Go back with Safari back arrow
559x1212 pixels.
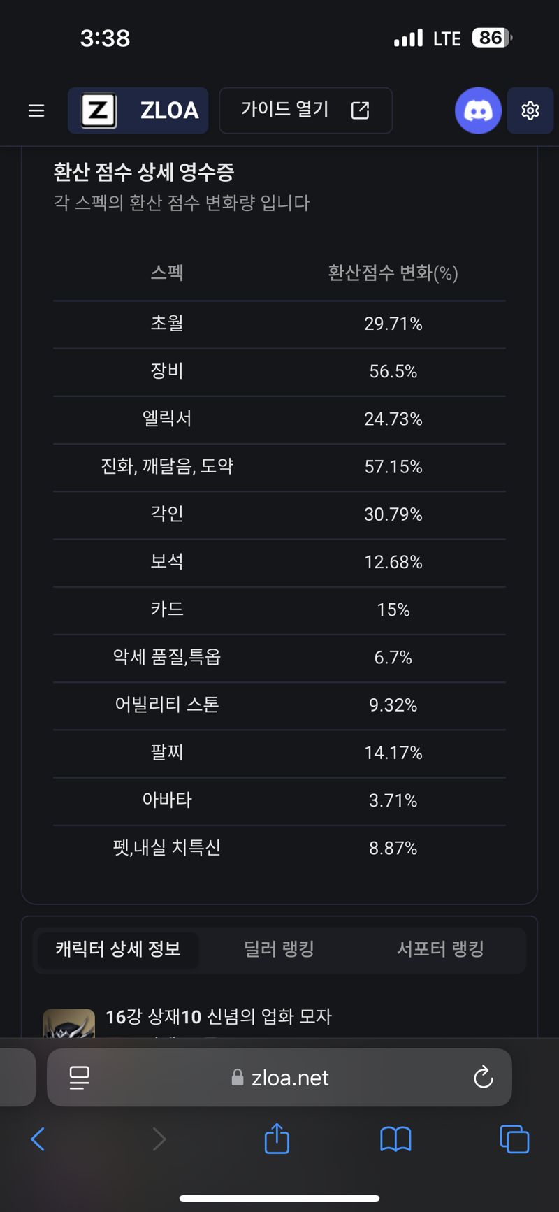[38, 1139]
